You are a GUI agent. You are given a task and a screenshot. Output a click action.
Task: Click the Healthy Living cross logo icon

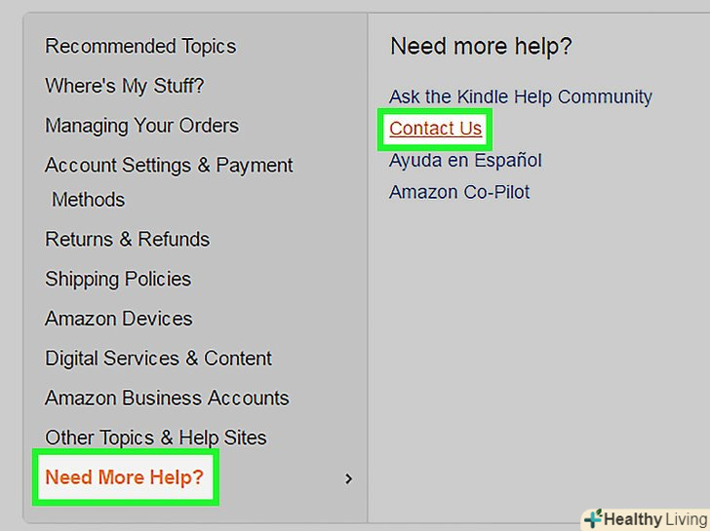pyautogui.click(x=591, y=518)
